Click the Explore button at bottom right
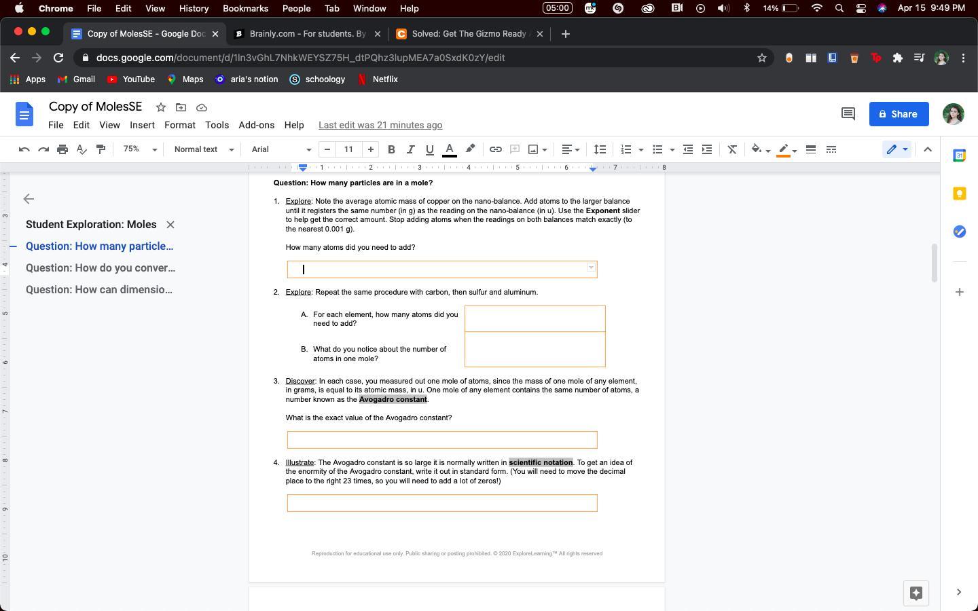This screenshot has height=611, width=978. [916, 593]
